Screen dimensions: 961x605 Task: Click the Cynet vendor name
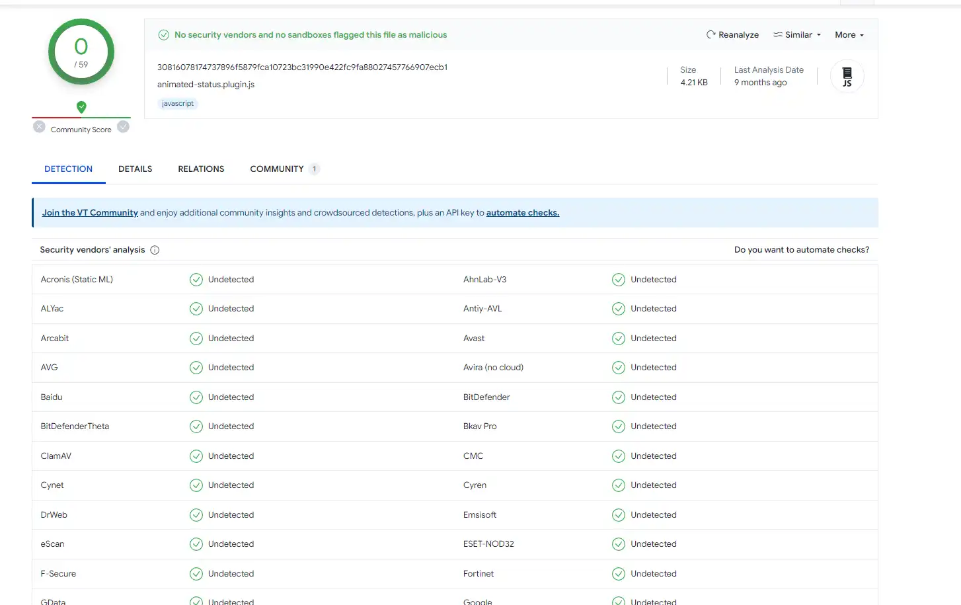52,485
